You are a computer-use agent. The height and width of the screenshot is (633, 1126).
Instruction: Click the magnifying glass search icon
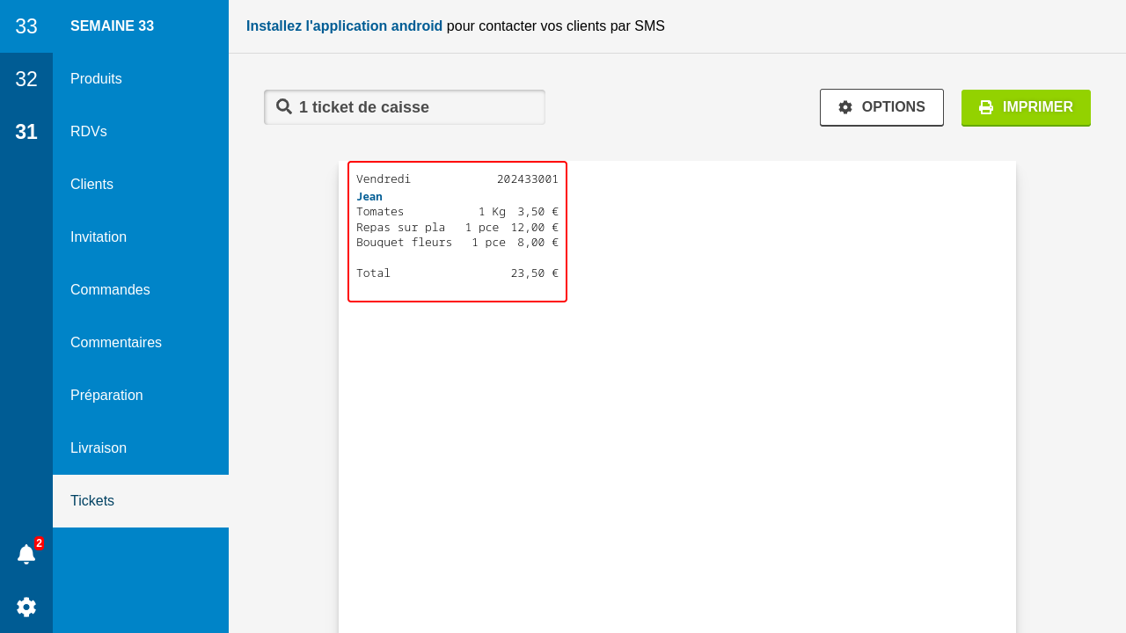284,107
